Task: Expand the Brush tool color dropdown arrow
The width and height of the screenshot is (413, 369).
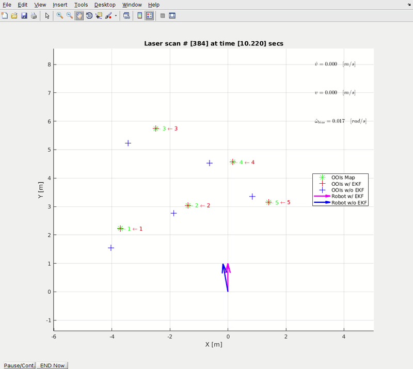Action: (x=116, y=16)
